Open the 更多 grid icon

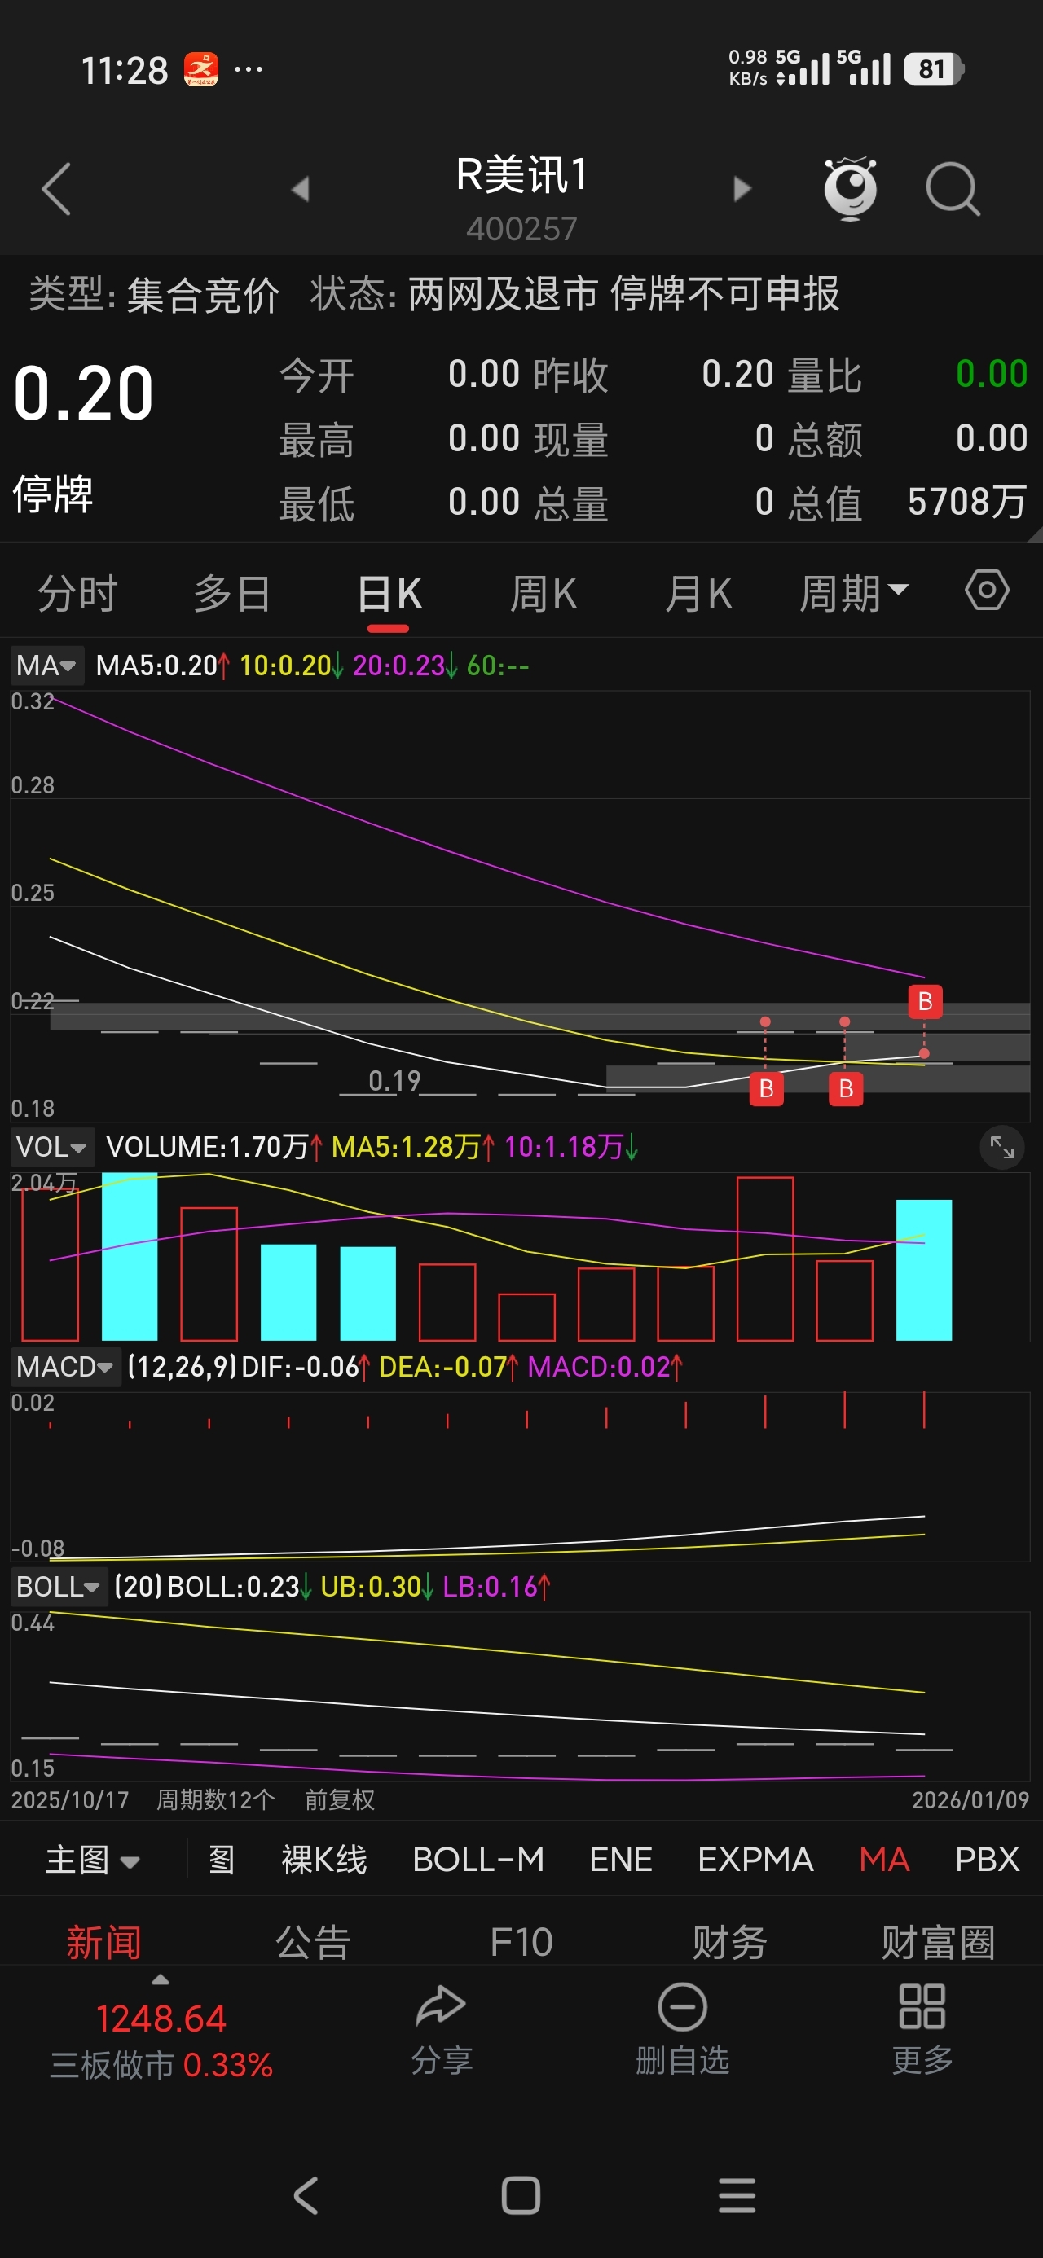pos(922,2029)
